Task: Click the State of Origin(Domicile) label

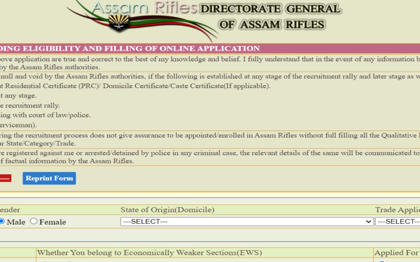Action: (167, 210)
